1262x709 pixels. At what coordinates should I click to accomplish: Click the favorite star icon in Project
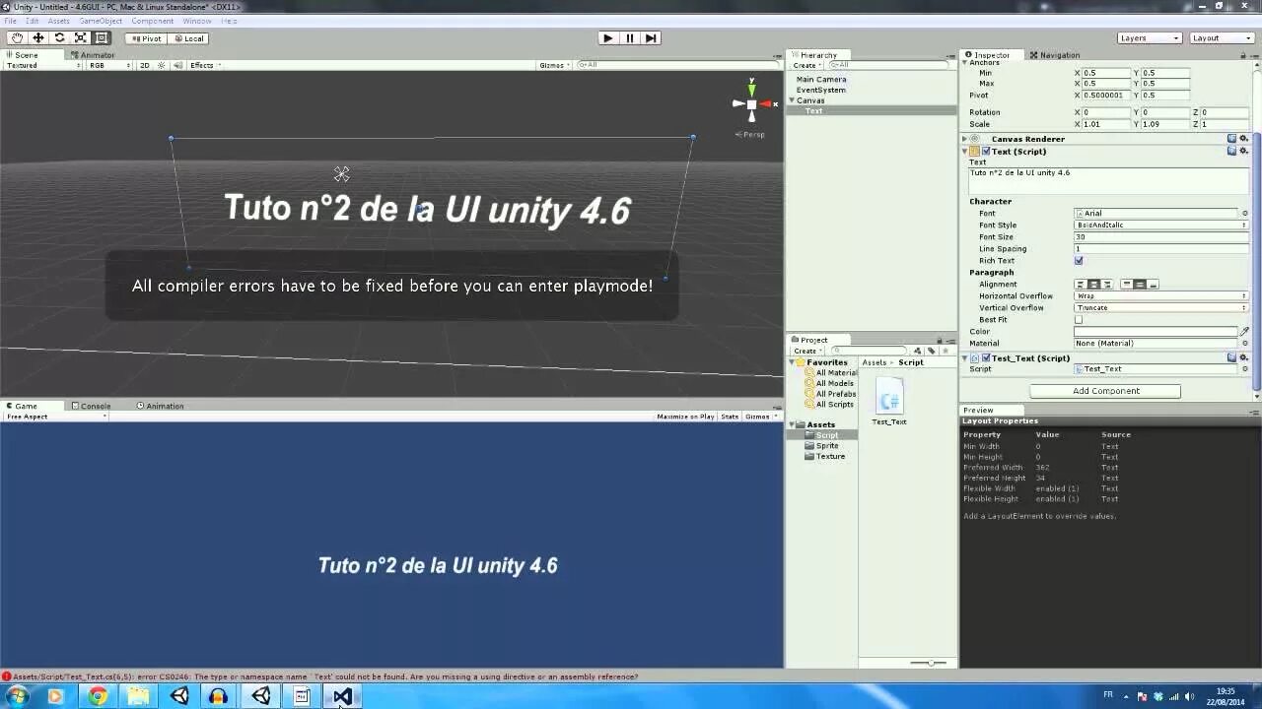[x=946, y=351]
